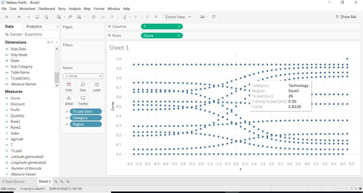This screenshot has height=193, width=363.
Task: Click T pill on Columns shelf
Action: (x=162, y=26)
